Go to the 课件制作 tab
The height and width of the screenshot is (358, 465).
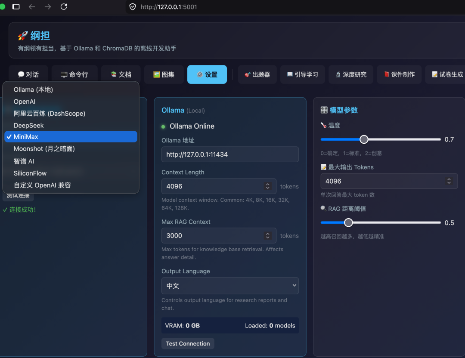coord(399,74)
